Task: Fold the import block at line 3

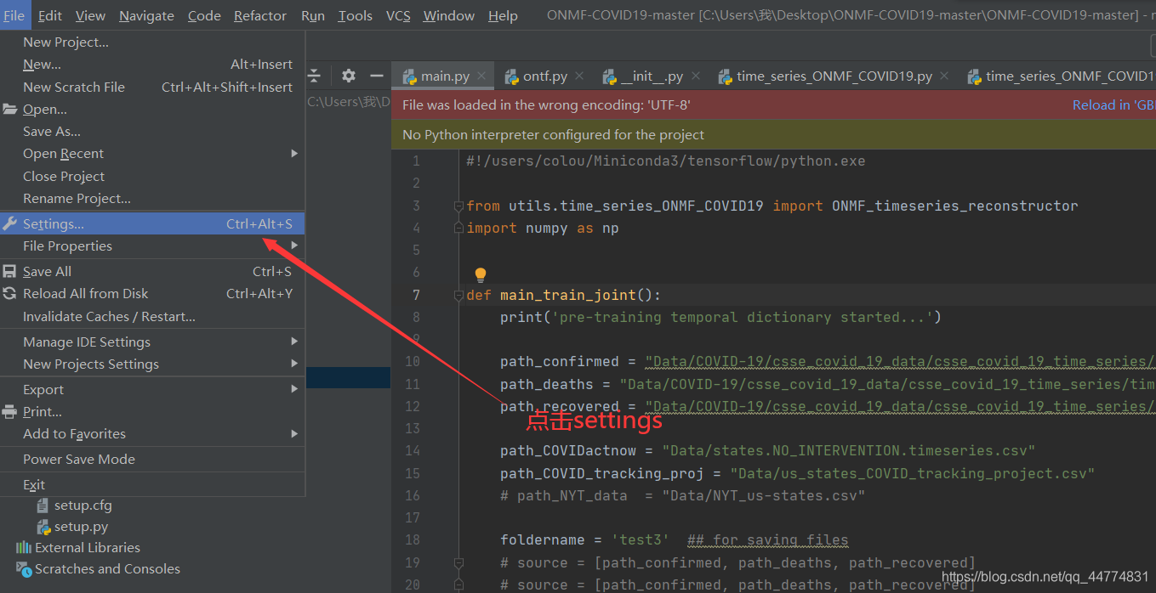Action: coord(458,206)
